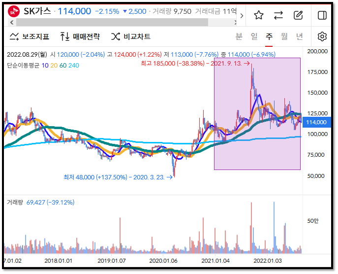This screenshot has height=274, width=338.
Task: Click the 50,000 price axis label
Action: pyautogui.click(x=316, y=176)
